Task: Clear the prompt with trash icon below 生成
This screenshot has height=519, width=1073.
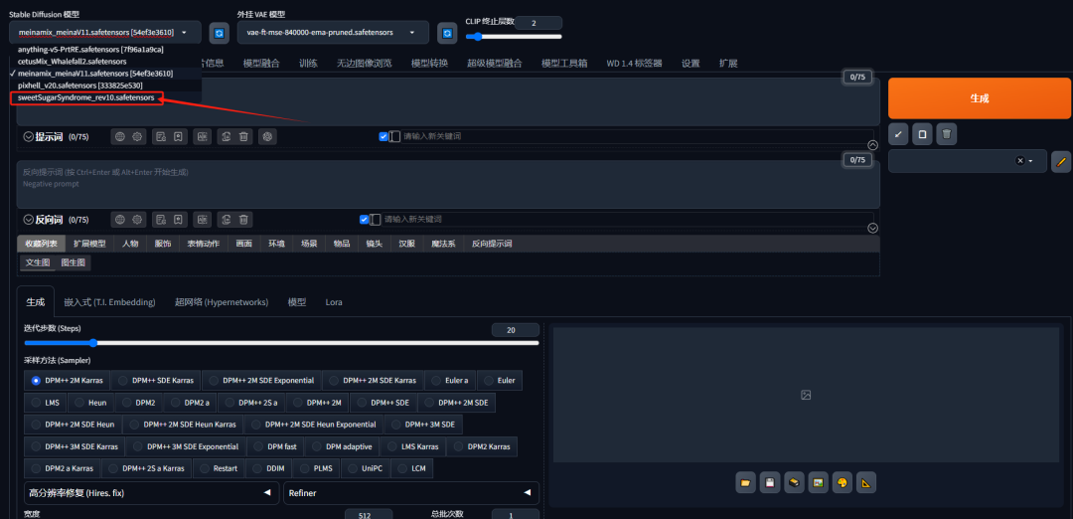Action: [947, 134]
